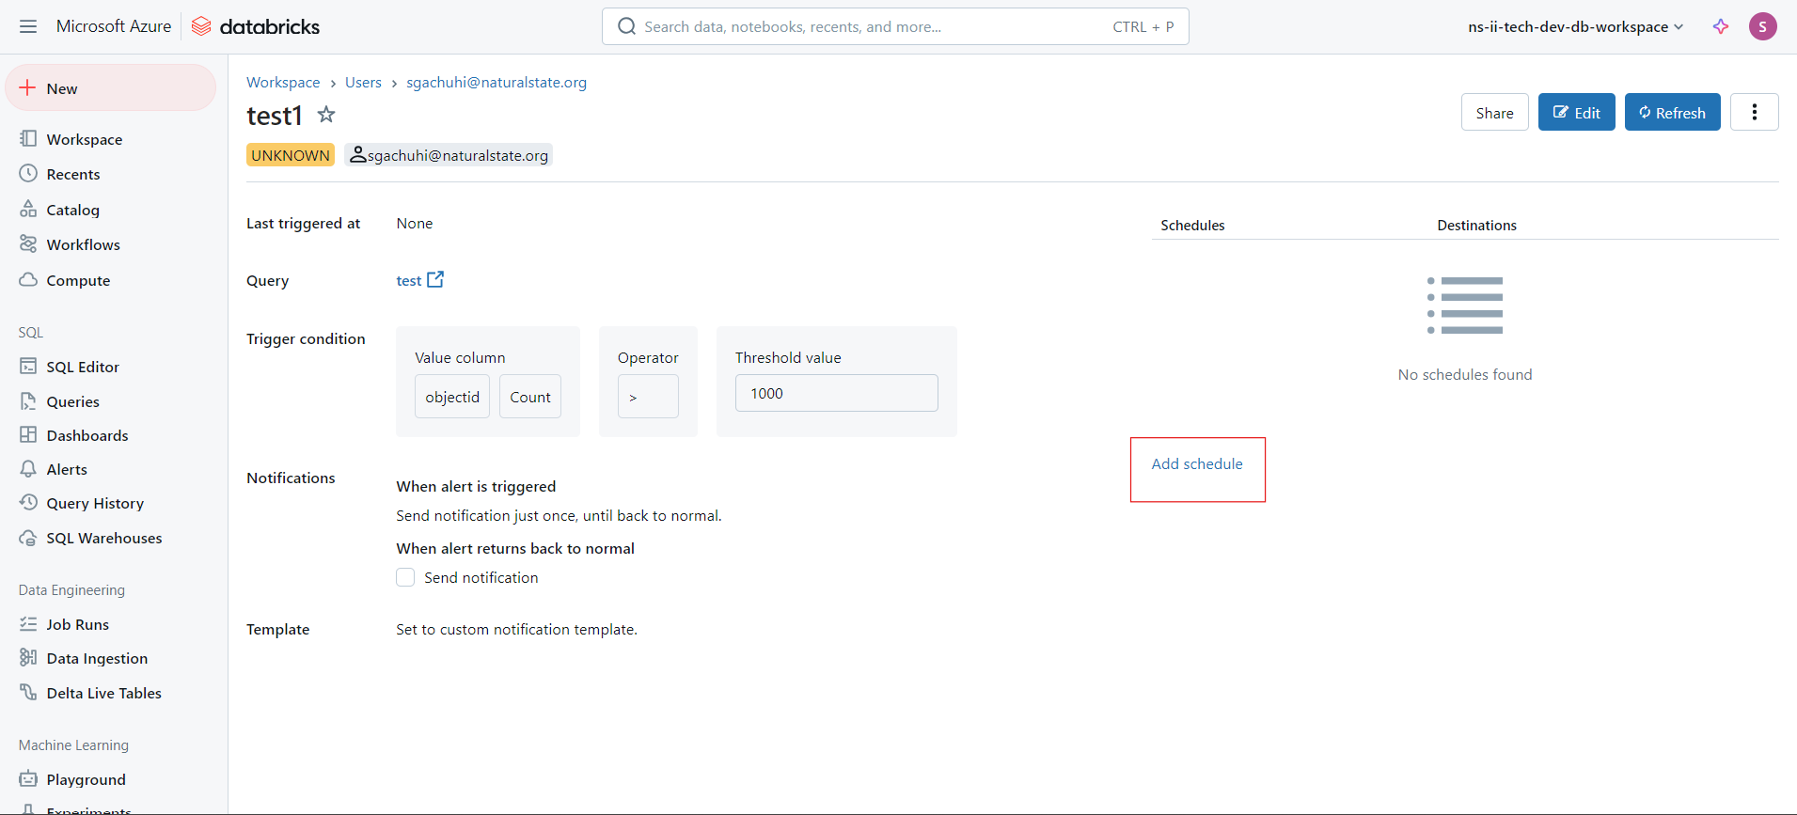Viewport: 1797px width, 815px height.
Task: Click the Catalog sidebar icon
Action: pos(28,210)
